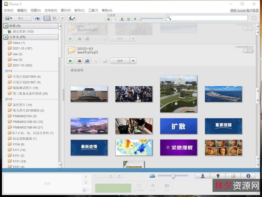Hold selected items with the green pin tray icon
Viewport: 262px width, 197px height.
86,177
